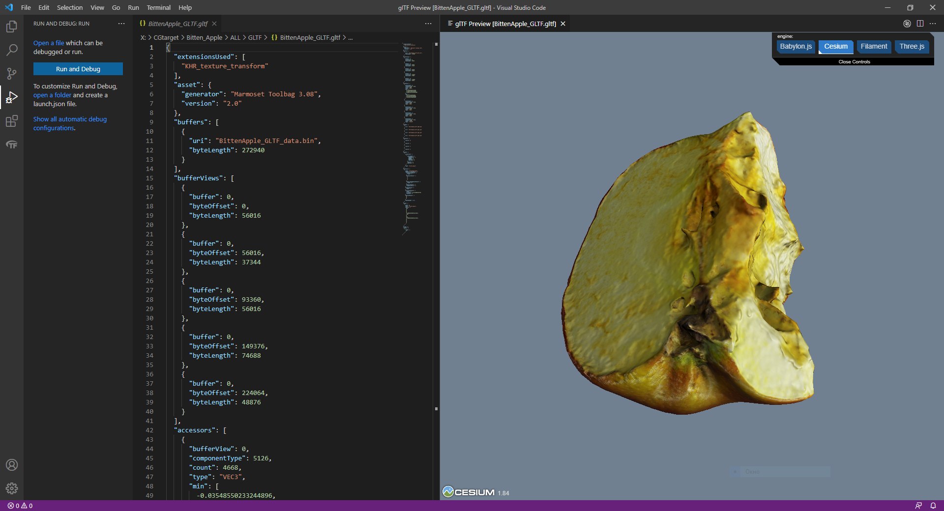
Task: Open the Source Control view
Action: [x=12, y=73]
